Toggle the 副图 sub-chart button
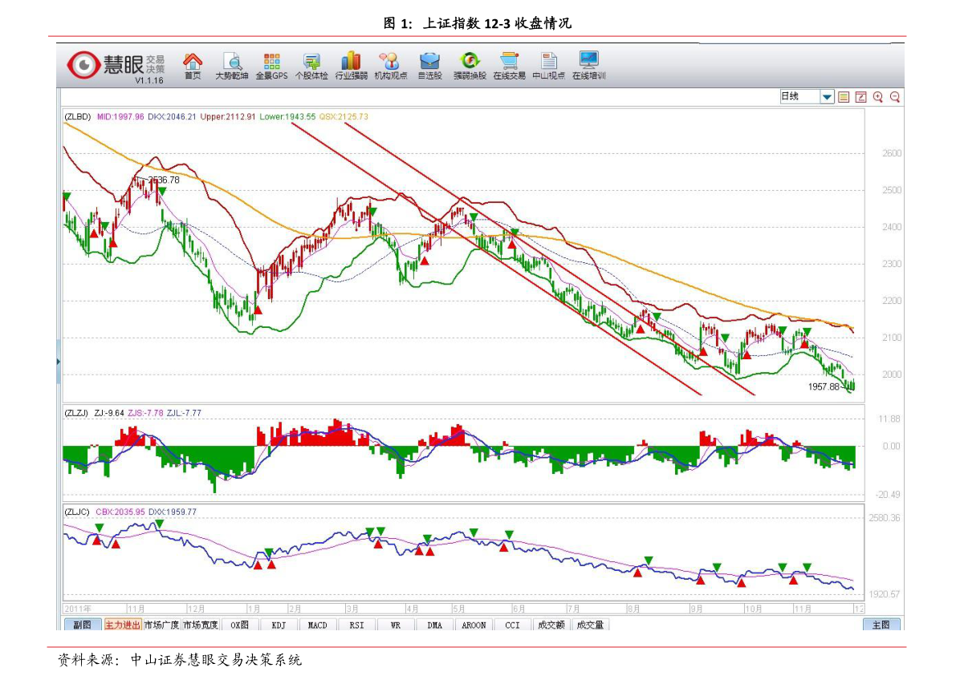The width and height of the screenshot is (956, 684). coord(82,625)
